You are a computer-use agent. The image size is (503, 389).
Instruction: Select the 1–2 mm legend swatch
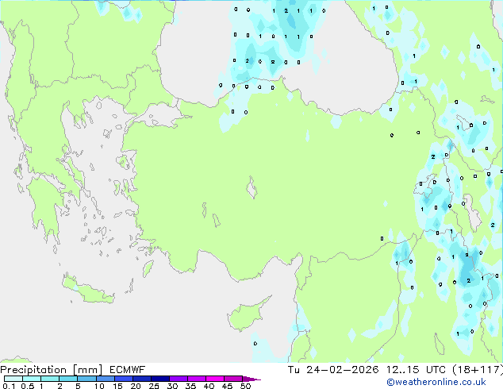click(50, 379)
